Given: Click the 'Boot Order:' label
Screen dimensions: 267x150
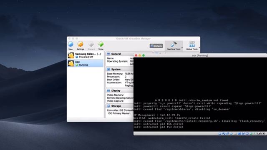Looking at the screenshot, I should coord(113,80).
